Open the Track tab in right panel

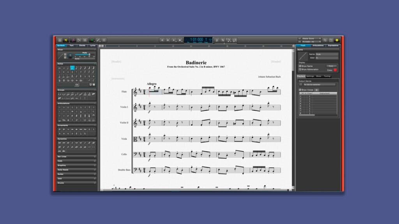[x=303, y=45]
